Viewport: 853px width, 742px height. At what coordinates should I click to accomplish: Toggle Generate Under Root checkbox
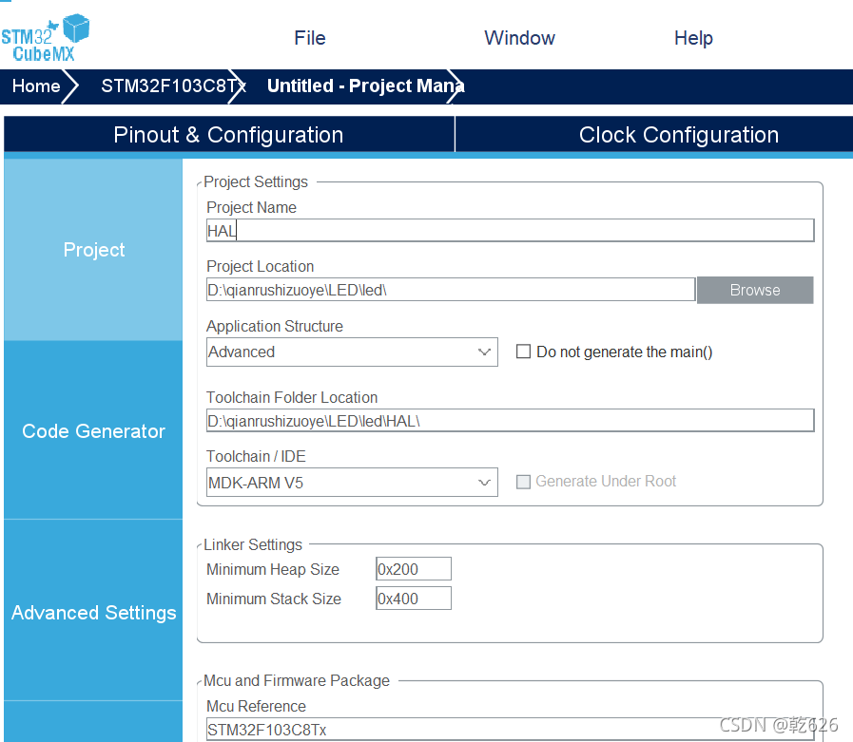(523, 482)
